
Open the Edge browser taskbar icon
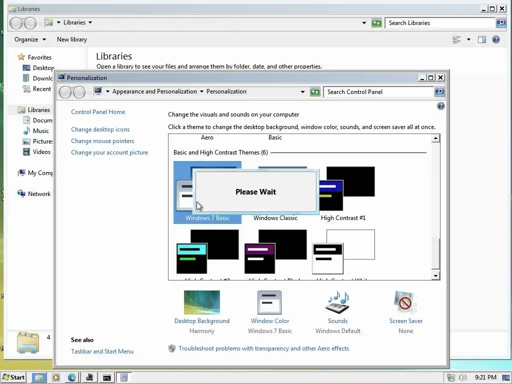(x=72, y=377)
